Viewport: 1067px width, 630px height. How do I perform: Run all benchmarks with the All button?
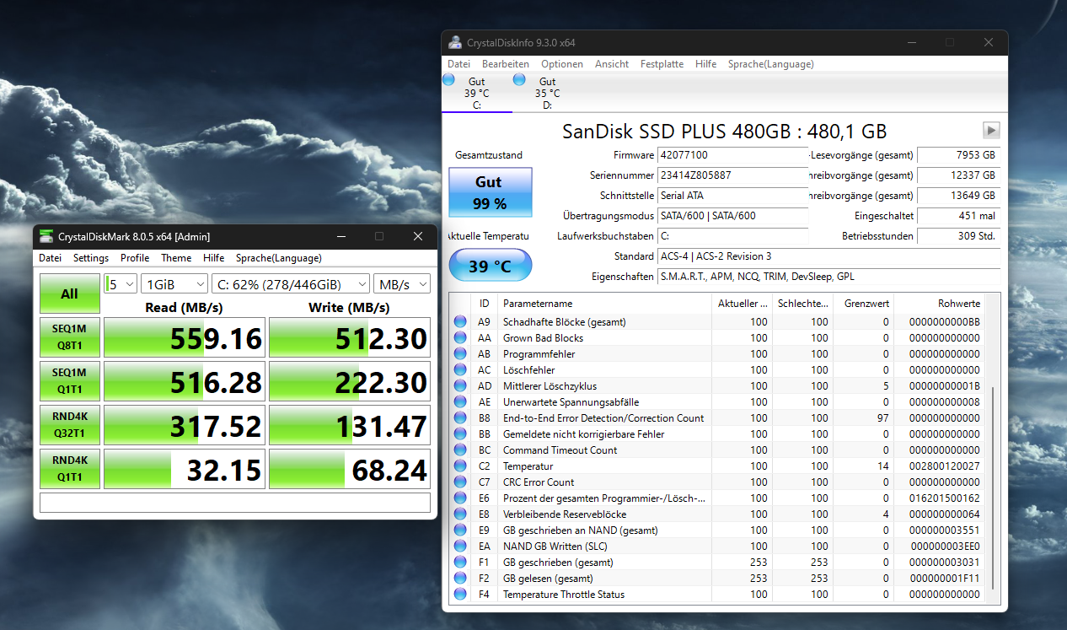click(x=69, y=293)
